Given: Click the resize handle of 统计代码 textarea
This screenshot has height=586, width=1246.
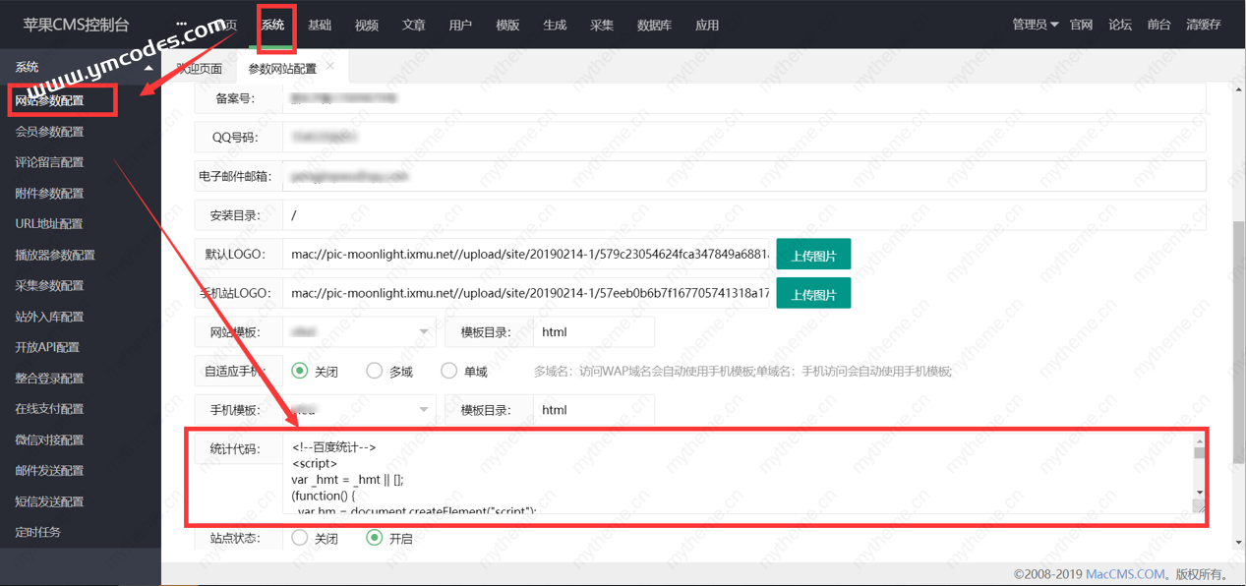Looking at the screenshot, I should [1199, 506].
